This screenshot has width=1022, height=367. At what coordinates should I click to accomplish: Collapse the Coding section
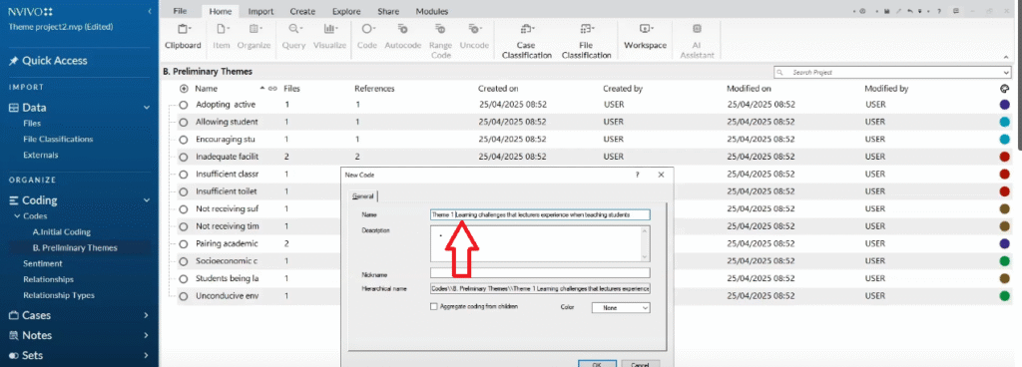146,200
